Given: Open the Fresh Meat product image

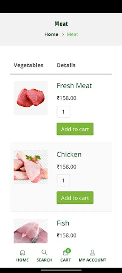Looking at the screenshot, I should (x=31, y=98).
